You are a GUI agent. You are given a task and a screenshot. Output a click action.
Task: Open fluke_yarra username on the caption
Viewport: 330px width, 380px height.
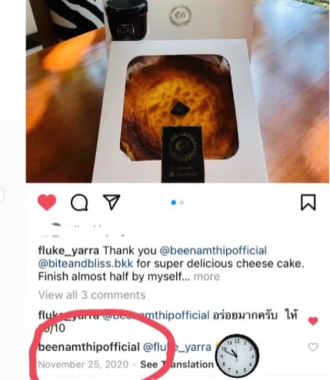69,250
